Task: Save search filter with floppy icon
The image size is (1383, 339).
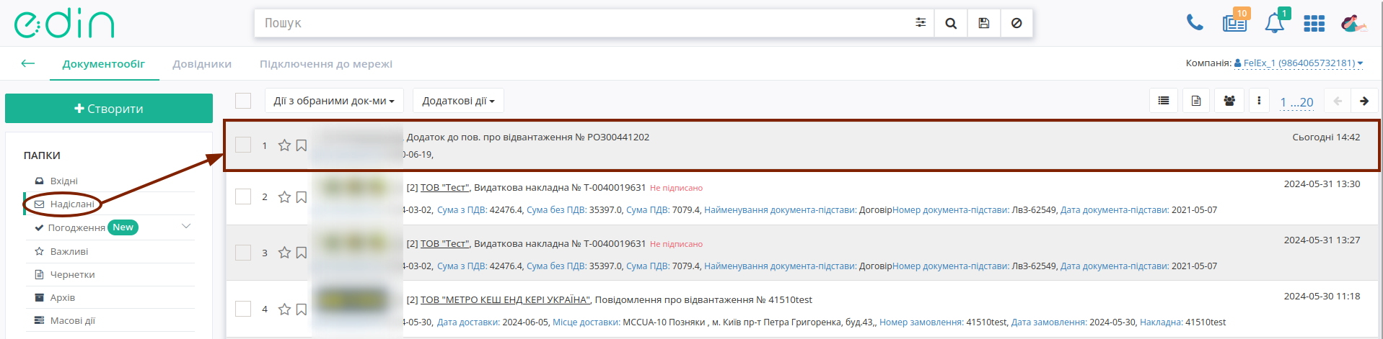Action: tap(983, 23)
